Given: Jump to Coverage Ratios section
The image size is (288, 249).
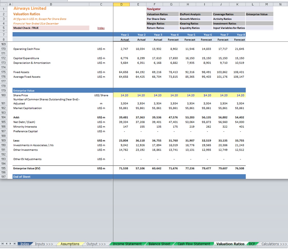Looking at the screenshot, I should (x=229, y=14).
